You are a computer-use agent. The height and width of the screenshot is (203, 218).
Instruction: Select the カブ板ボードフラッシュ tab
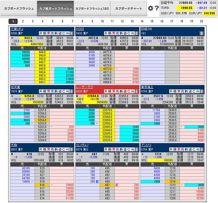pos(55,8)
